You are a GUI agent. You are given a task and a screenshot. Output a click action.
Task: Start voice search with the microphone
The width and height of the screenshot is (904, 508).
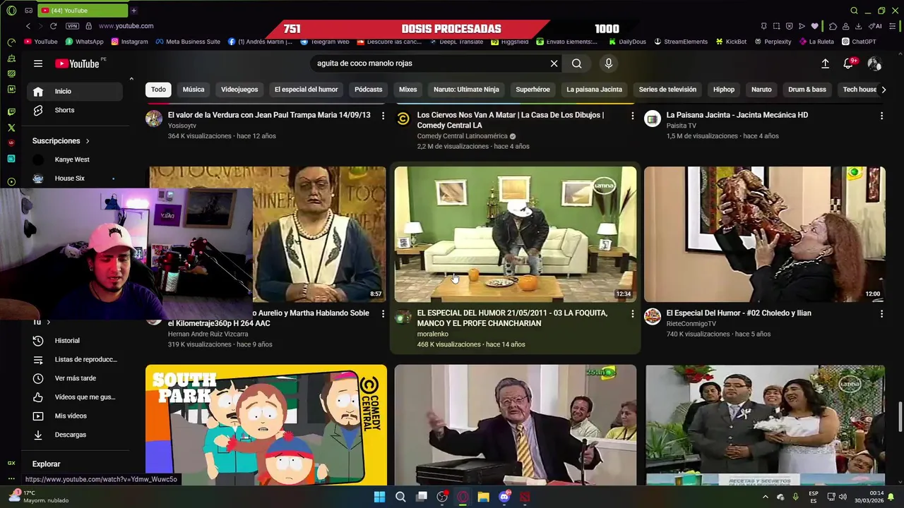[x=609, y=64]
